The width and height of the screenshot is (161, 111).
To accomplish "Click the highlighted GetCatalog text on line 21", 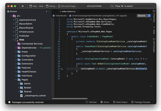I will 141,68.
